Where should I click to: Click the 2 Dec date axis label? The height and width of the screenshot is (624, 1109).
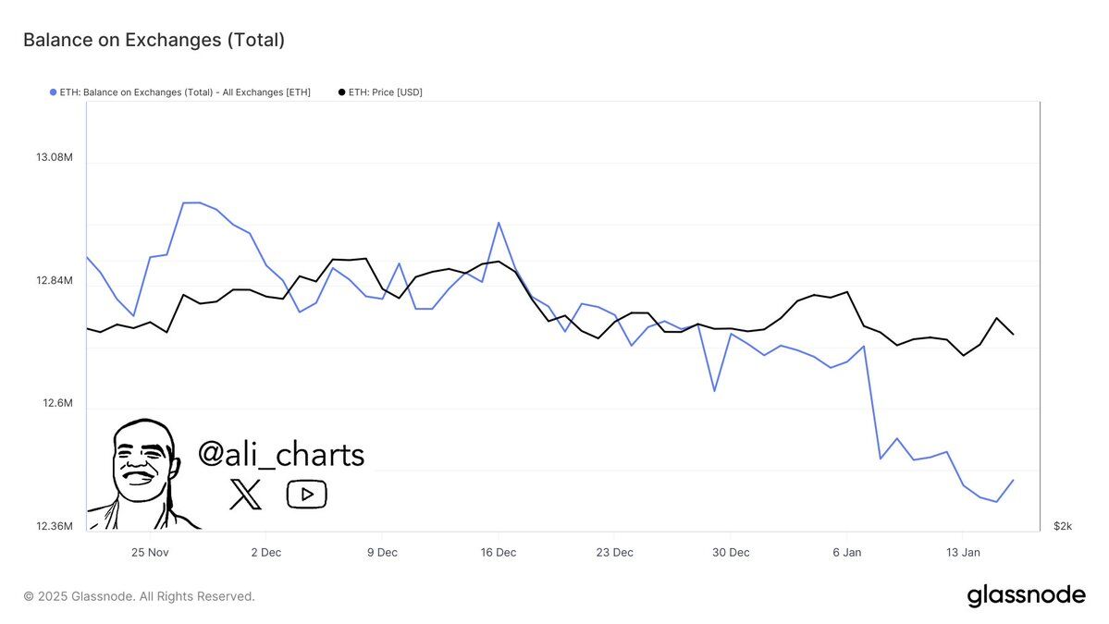tap(265, 553)
